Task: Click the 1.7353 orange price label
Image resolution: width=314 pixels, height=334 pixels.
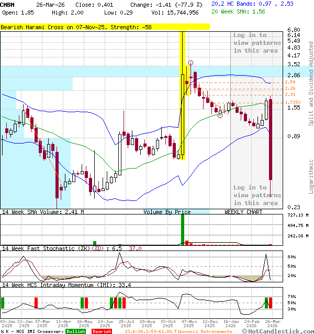Action: (293, 102)
